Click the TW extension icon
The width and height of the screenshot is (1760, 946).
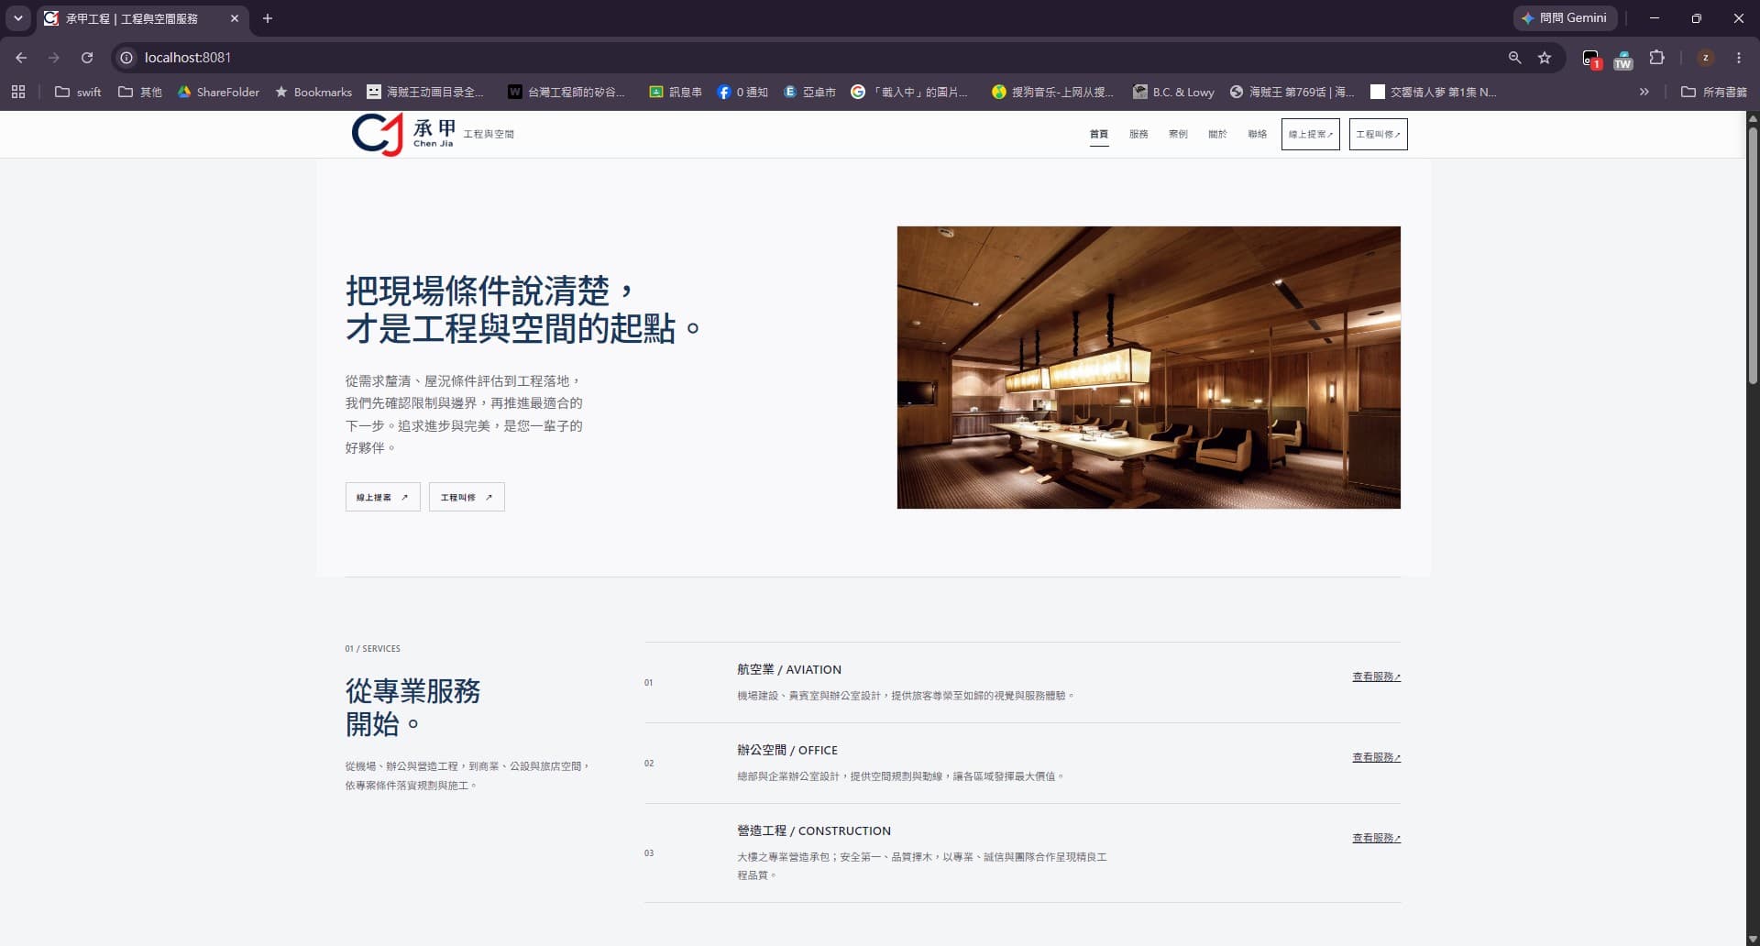point(1623,60)
